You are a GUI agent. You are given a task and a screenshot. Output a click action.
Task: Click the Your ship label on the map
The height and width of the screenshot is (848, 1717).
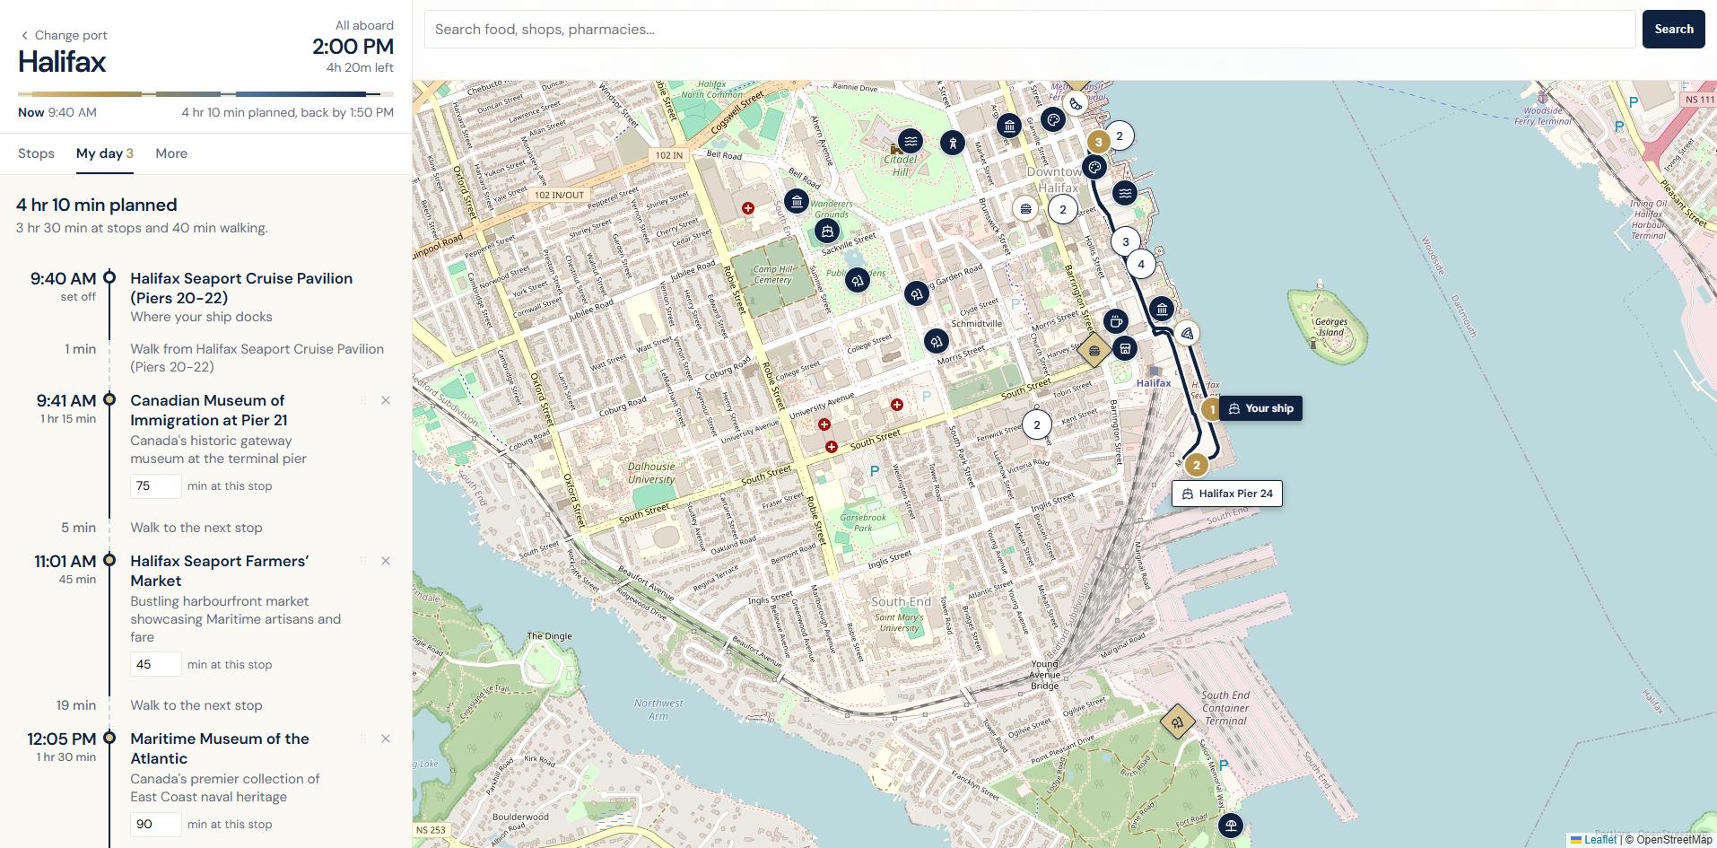coord(1260,408)
